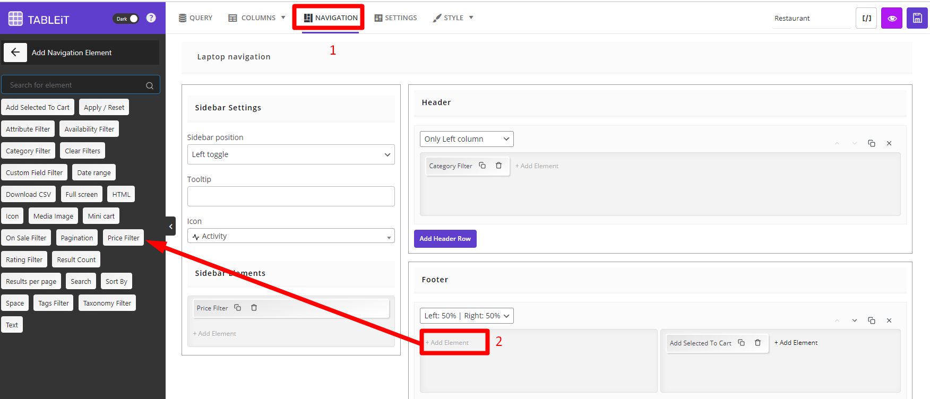Click Add Element under Sidebar Elements
930x399 pixels.
tap(214, 334)
